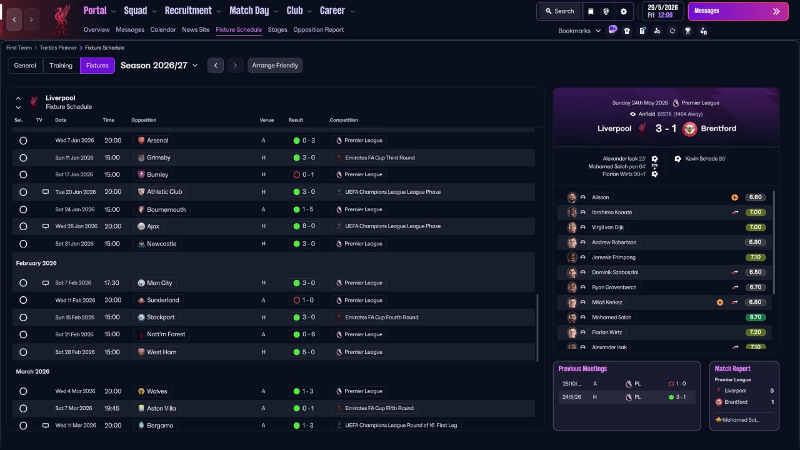Open the shirt icon bookmark shortcut
800x450 pixels.
627,31
